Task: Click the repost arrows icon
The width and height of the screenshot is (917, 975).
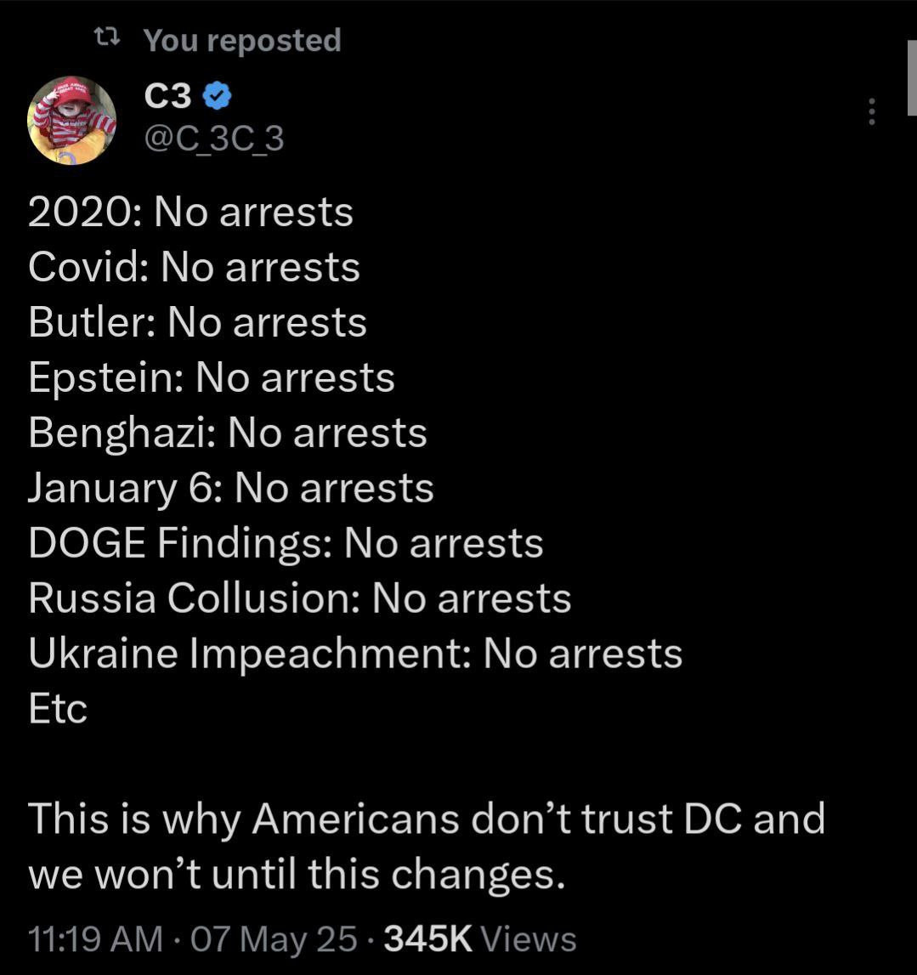Action: [105, 37]
